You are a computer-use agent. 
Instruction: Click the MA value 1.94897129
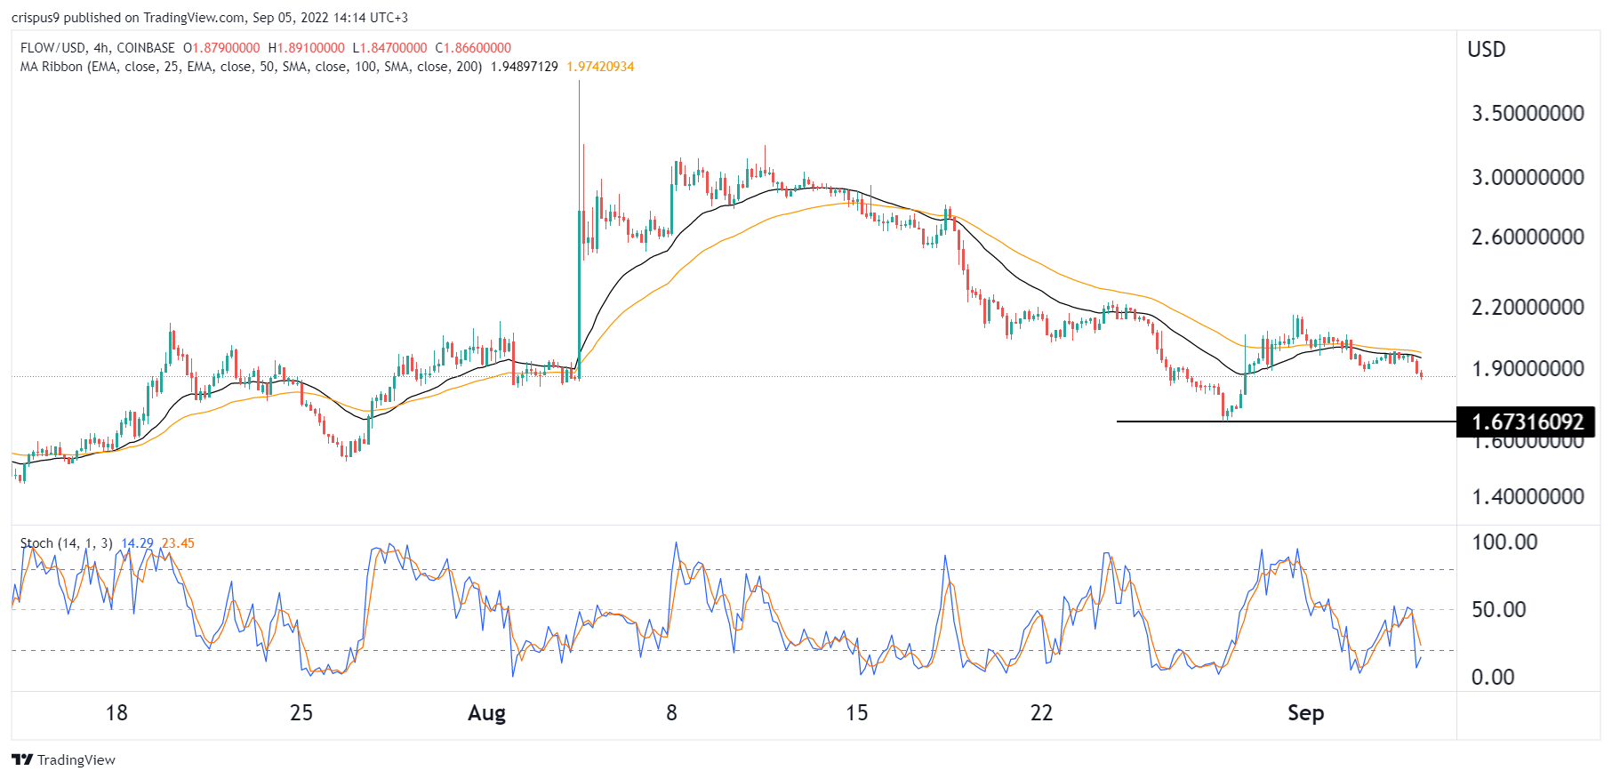(x=525, y=67)
